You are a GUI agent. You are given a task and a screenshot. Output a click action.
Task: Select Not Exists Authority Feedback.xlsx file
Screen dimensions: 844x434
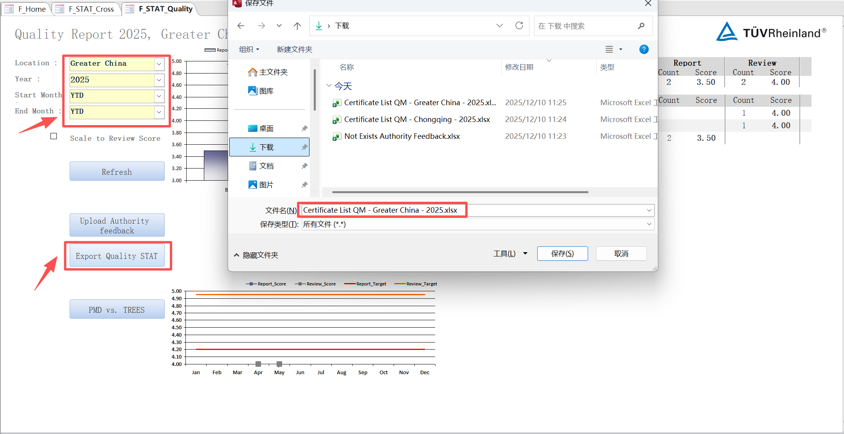[x=402, y=136]
